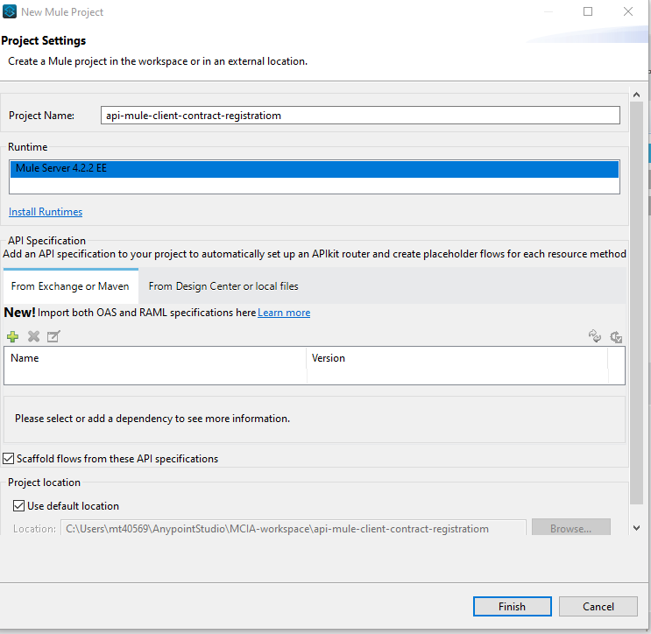Viewport: 651px width, 634px height.
Task: Click the green plus add dependency icon
Action: click(12, 336)
